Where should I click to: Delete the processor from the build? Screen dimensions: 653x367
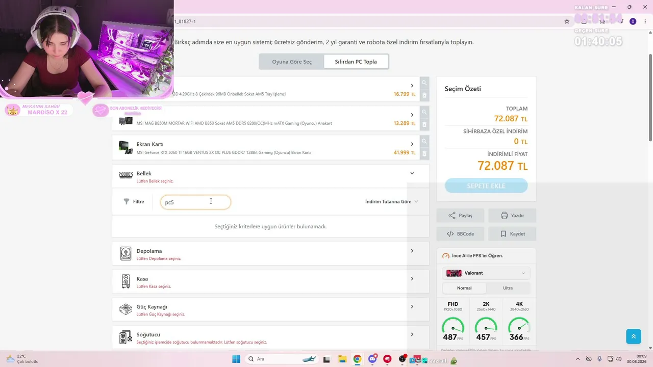424,95
